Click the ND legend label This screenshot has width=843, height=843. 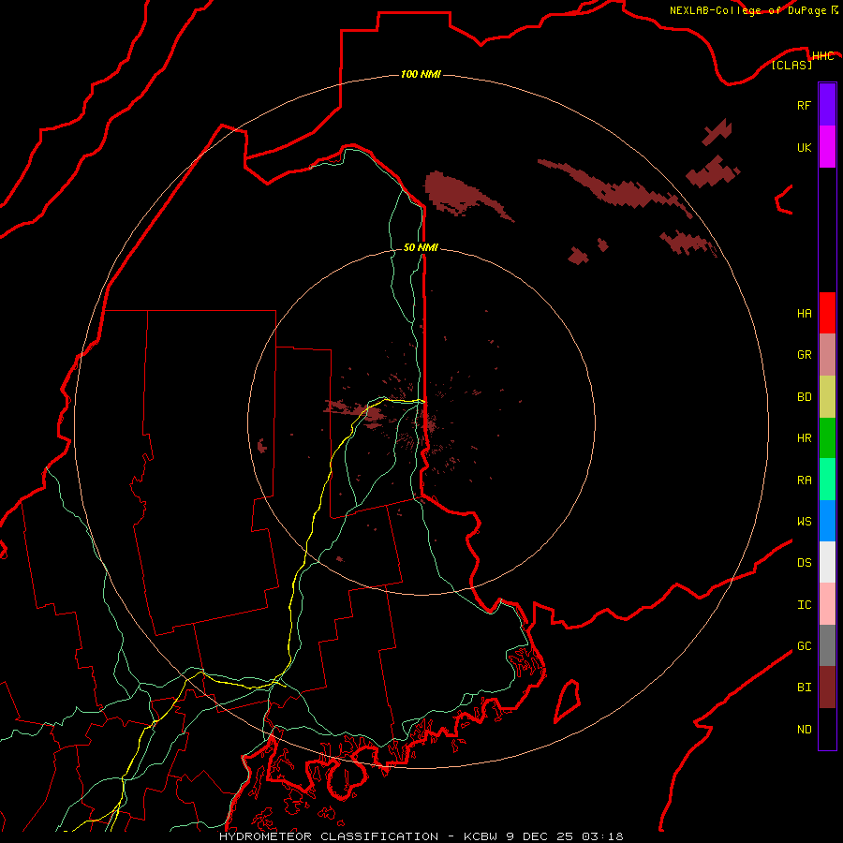coord(804,730)
